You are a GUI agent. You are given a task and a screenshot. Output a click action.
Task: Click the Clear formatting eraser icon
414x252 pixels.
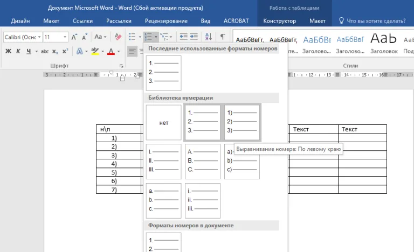[118, 37]
